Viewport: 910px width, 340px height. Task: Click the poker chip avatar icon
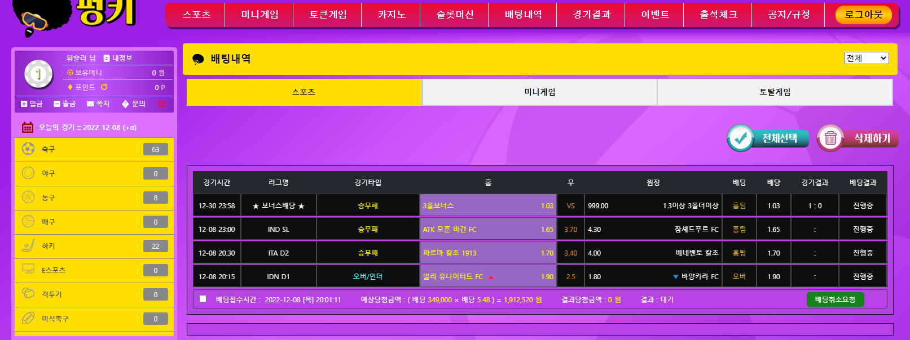click(38, 74)
